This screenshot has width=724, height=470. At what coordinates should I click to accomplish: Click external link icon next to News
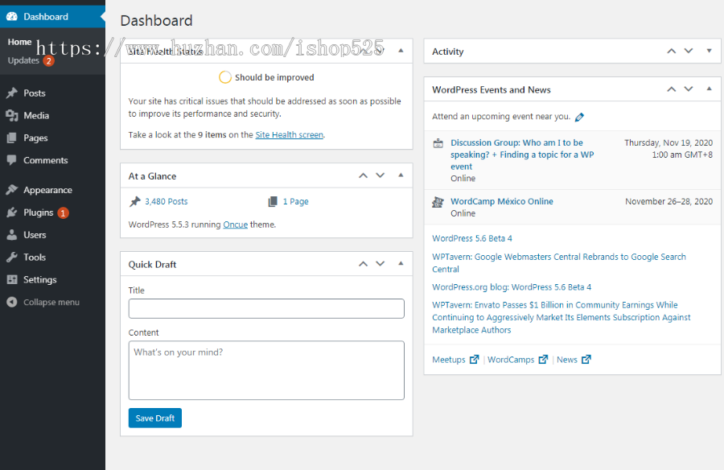click(x=586, y=360)
